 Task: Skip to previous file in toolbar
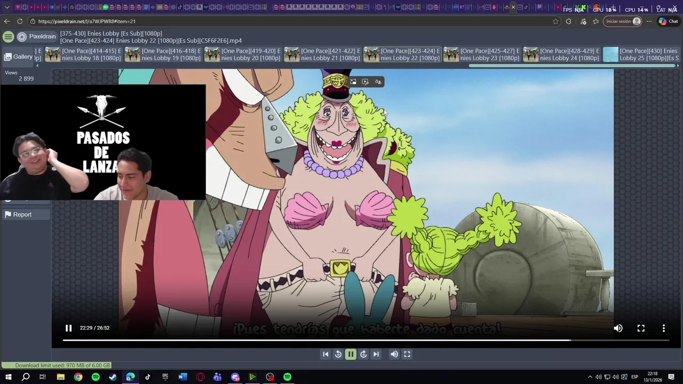click(x=325, y=354)
